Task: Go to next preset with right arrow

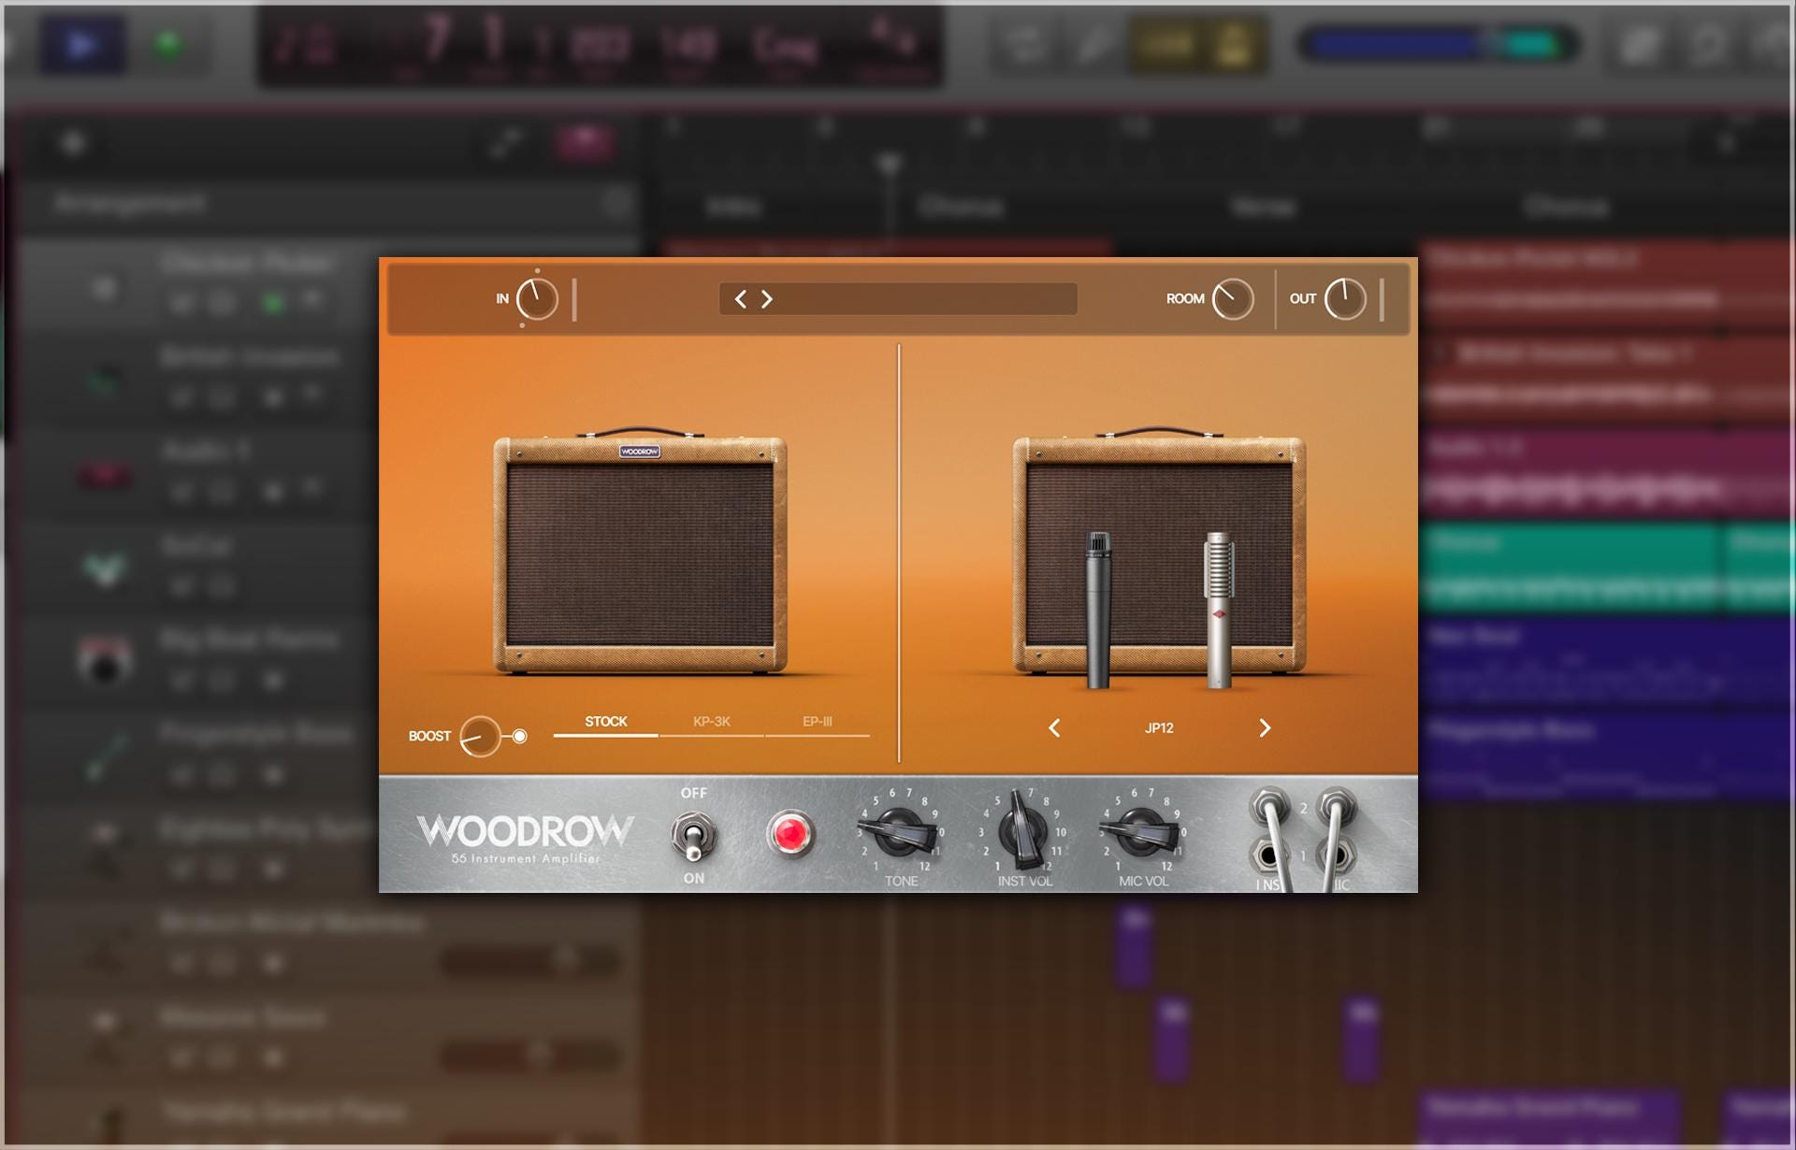Action: click(x=767, y=299)
